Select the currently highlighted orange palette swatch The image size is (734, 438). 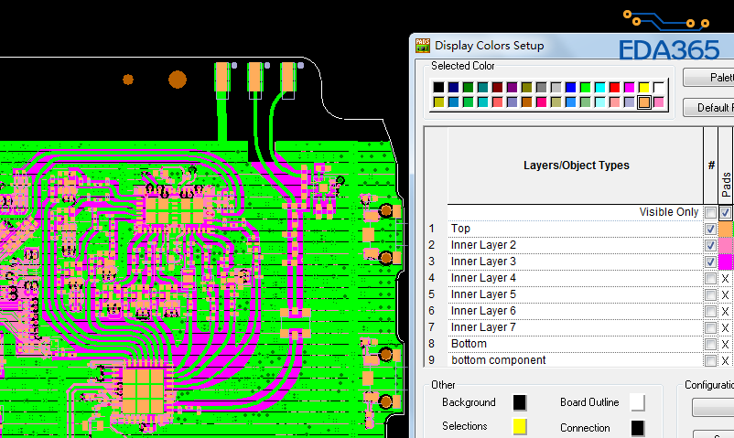(x=644, y=101)
